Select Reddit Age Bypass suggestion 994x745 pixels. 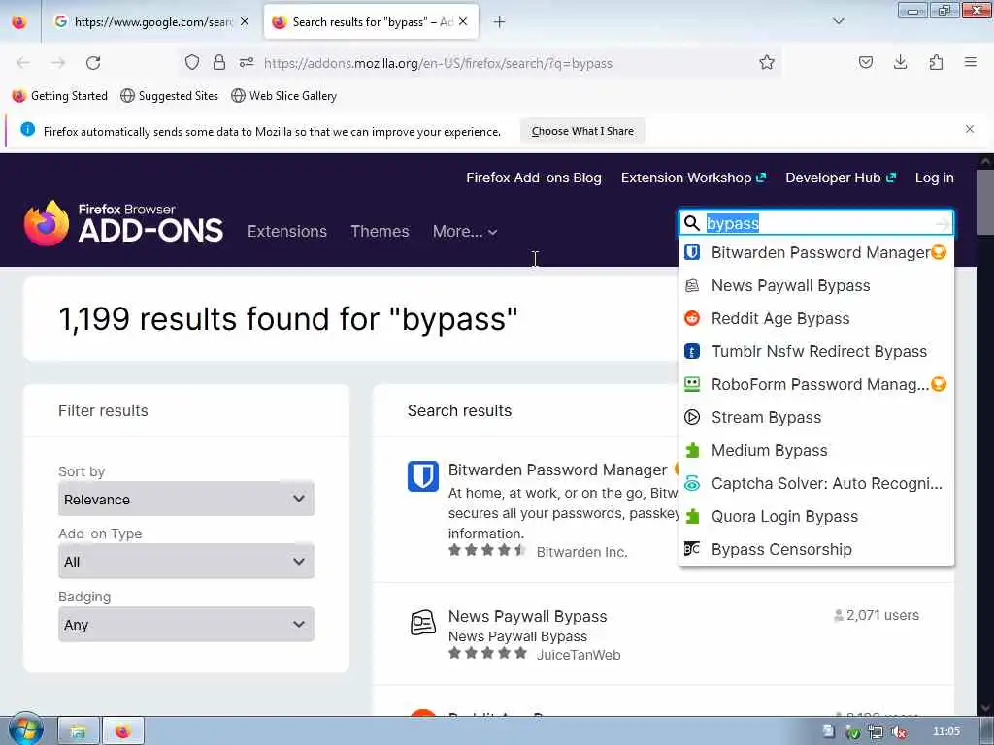point(815,318)
